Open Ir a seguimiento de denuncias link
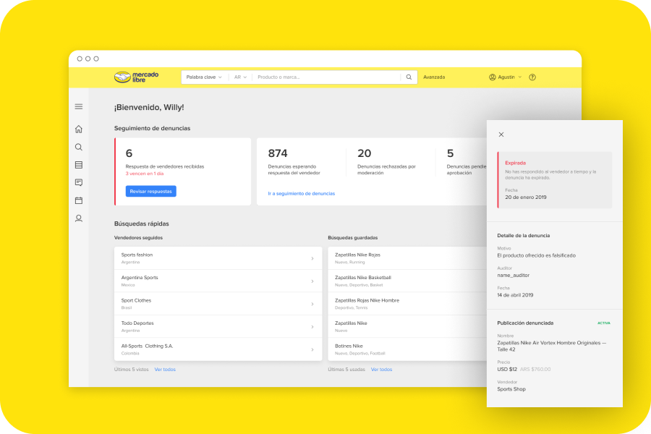Screen dimensions: 651x434 [x=301, y=194]
